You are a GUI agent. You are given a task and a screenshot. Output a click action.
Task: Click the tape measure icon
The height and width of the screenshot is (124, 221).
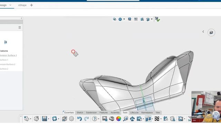coord(125,119)
